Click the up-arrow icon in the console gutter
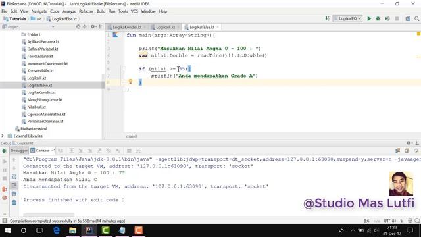421x237 pixels. 14,160
